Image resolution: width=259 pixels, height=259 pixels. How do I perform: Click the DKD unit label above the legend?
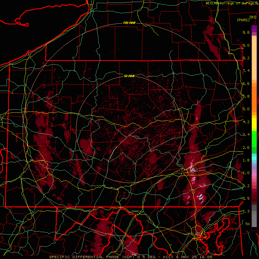(253, 17)
